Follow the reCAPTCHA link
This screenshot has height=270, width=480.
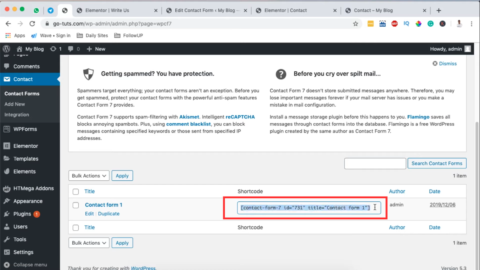[x=240, y=117]
